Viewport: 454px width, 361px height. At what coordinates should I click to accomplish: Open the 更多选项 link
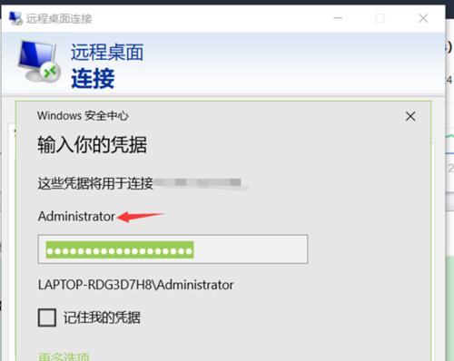[64, 356]
